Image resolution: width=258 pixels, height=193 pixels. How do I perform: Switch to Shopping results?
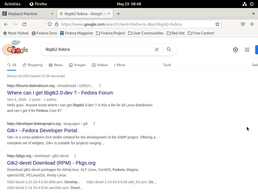coord(33,65)
